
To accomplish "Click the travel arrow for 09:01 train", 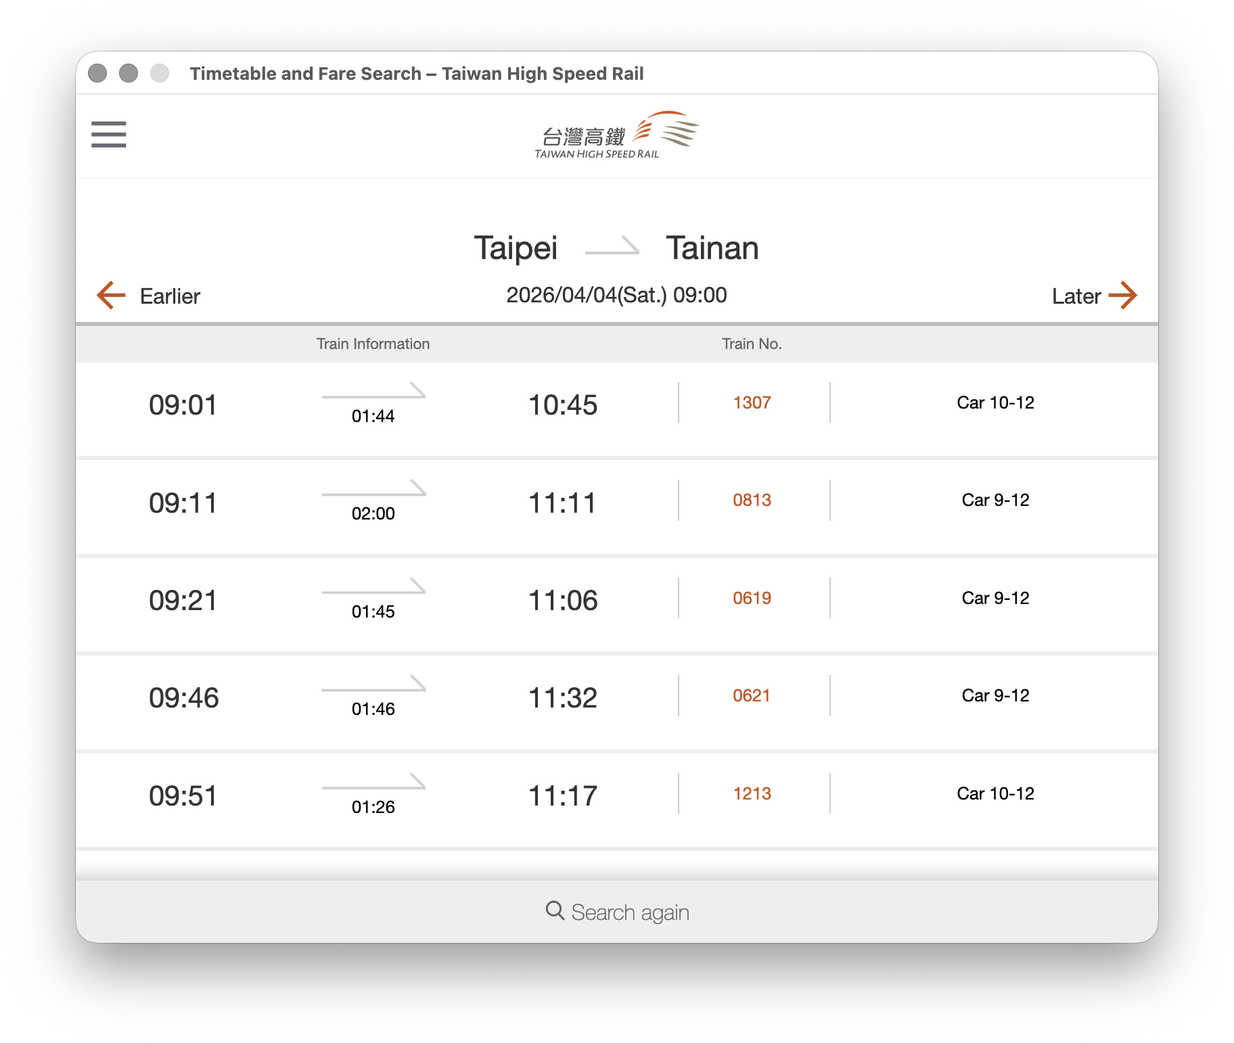I will [x=373, y=392].
